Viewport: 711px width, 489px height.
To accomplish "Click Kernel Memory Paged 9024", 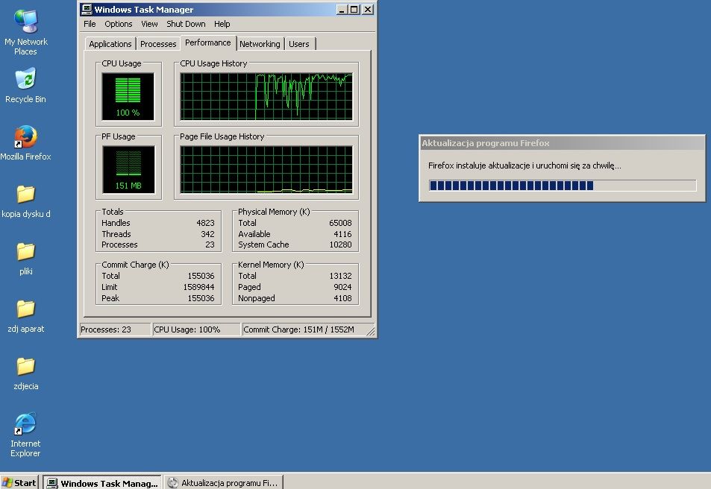I will [x=342, y=287].
